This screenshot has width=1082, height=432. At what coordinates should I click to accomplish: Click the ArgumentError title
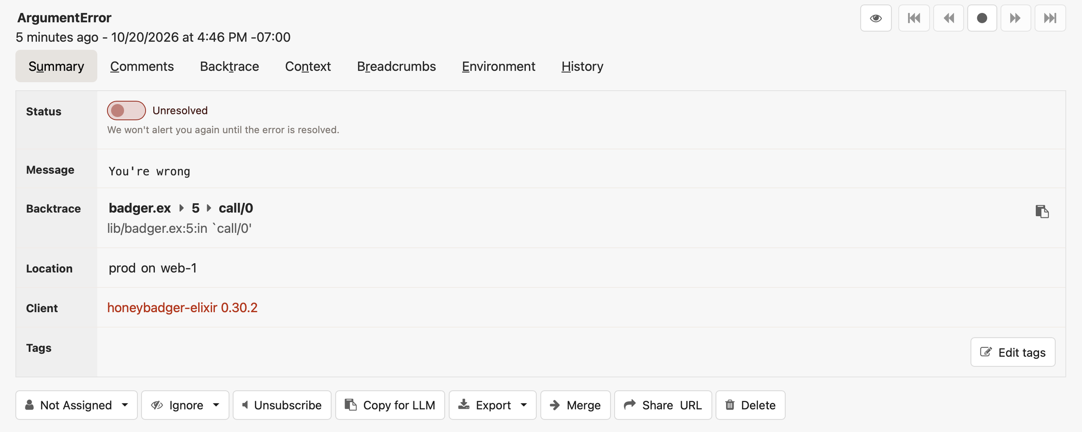pos(64,17)
